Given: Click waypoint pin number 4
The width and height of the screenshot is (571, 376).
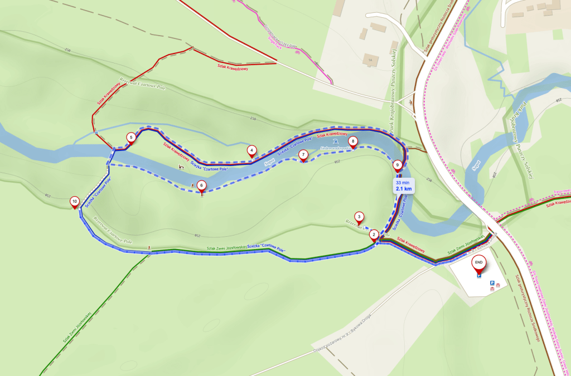Looking at the screenshot, I should pos(251,152).
